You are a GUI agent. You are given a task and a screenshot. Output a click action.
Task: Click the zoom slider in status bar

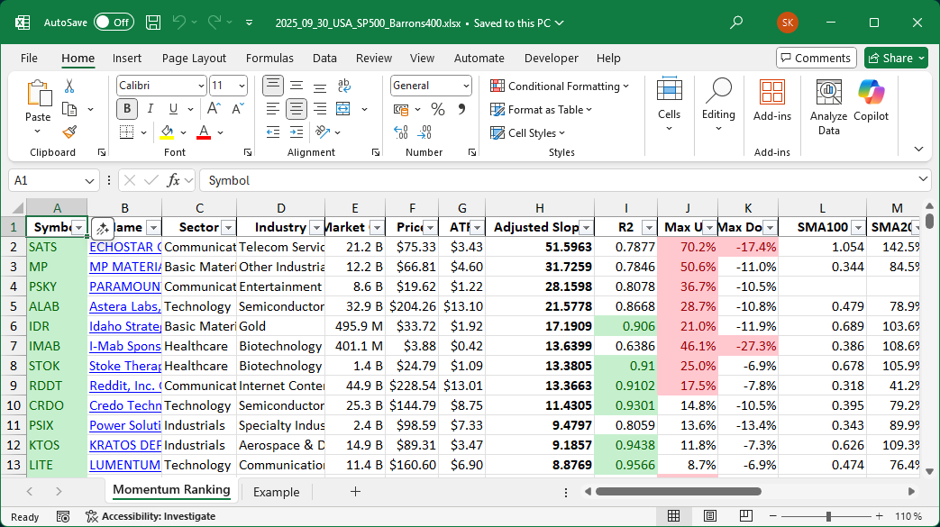[826, 516]
